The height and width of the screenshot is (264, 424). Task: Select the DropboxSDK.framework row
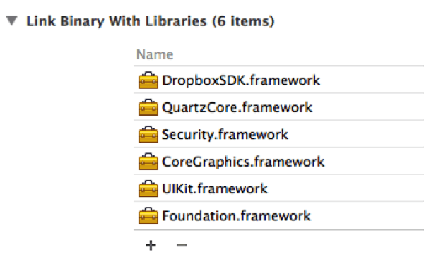click(x=279, y=80)
